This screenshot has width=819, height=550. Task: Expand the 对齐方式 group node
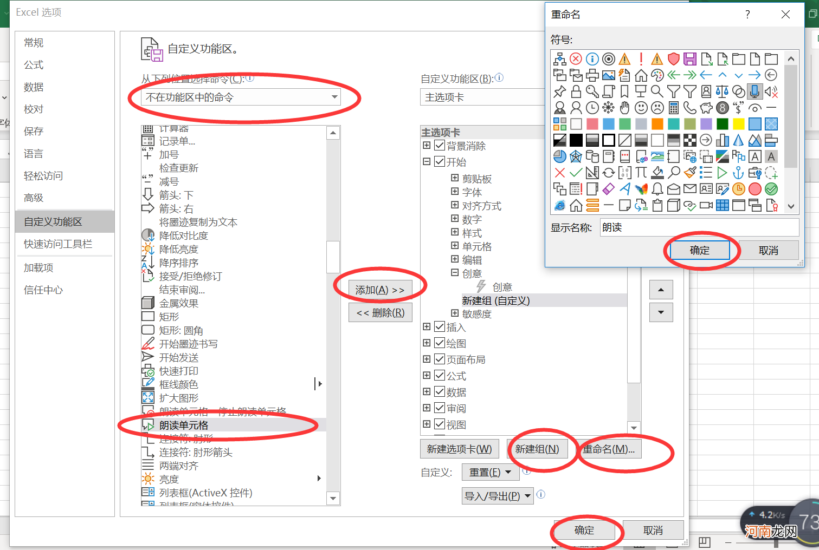[455, 205]
